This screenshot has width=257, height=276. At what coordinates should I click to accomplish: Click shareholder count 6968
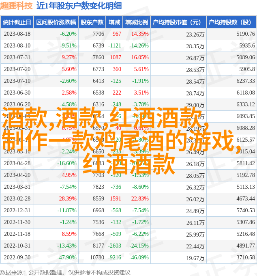coord(99,211)
